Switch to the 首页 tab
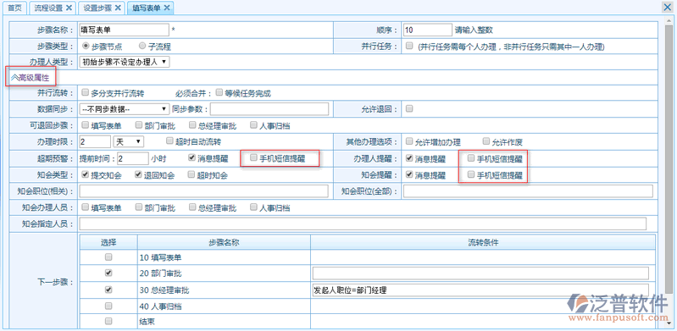 point(14,8)
